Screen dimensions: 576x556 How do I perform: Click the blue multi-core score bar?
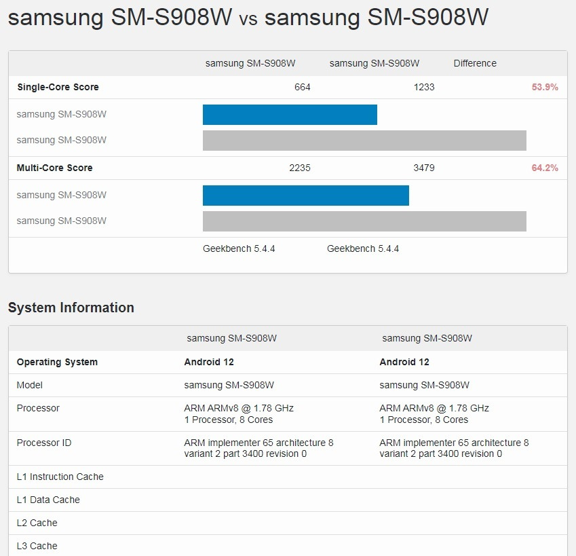point(305,196)
